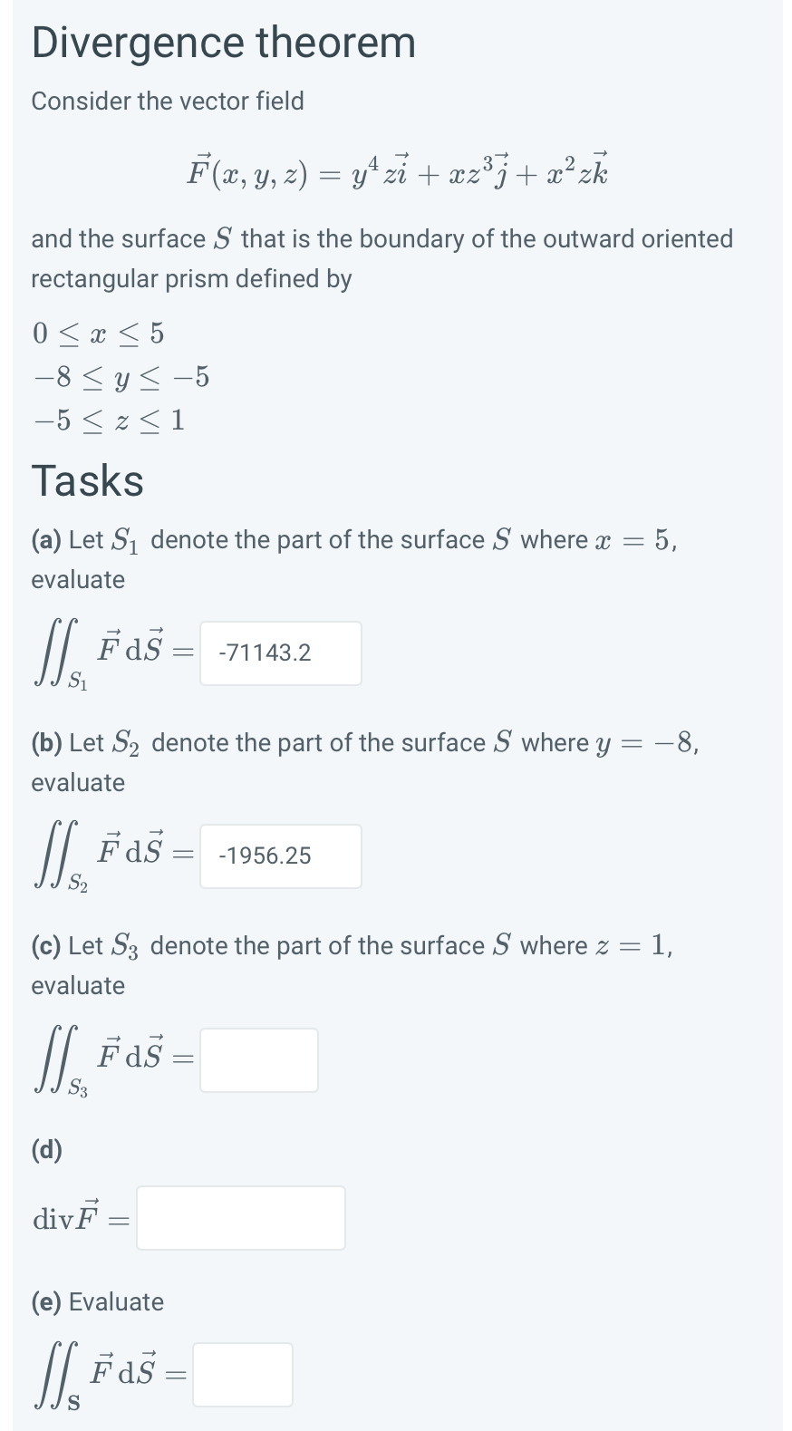Select the Tasks section heading
This screenshot has width=792, height=1431.
pos(87,481)
